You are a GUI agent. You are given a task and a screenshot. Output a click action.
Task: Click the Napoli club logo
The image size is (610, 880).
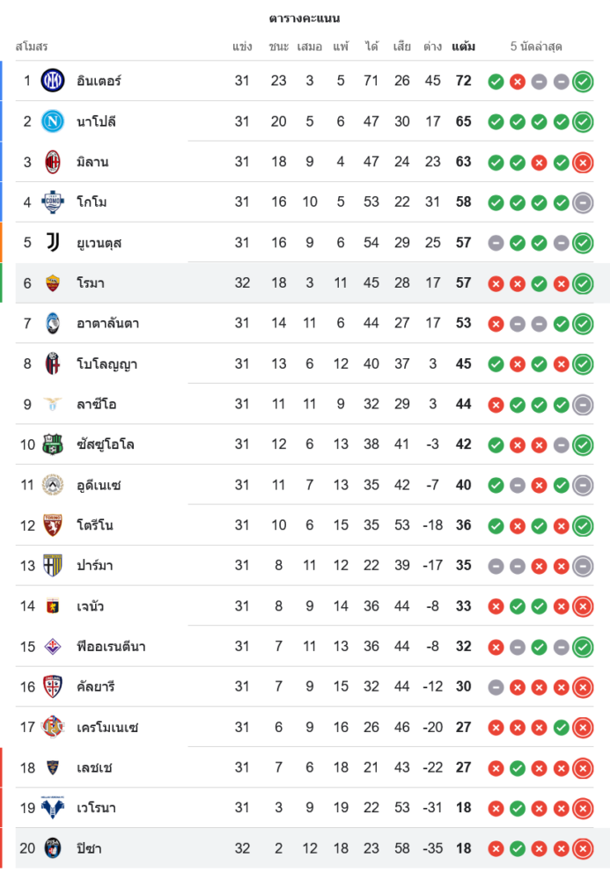(x=53, y=121)
